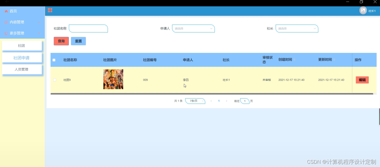
Task: Sort by 更新时间 arrows
Action: tap(334, 59)
